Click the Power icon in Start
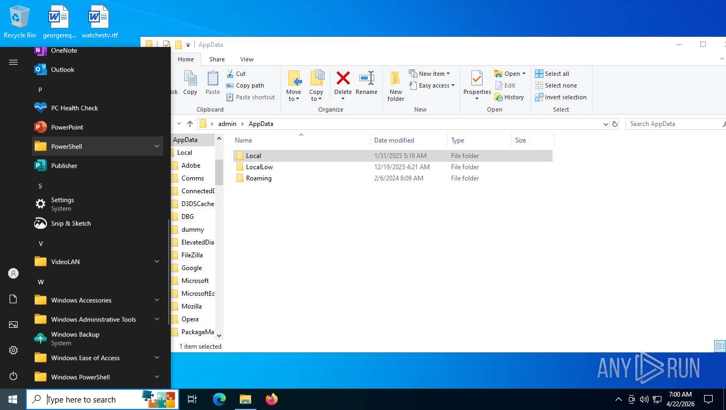The height and width of the screenshot is (410, 726). 13,376
